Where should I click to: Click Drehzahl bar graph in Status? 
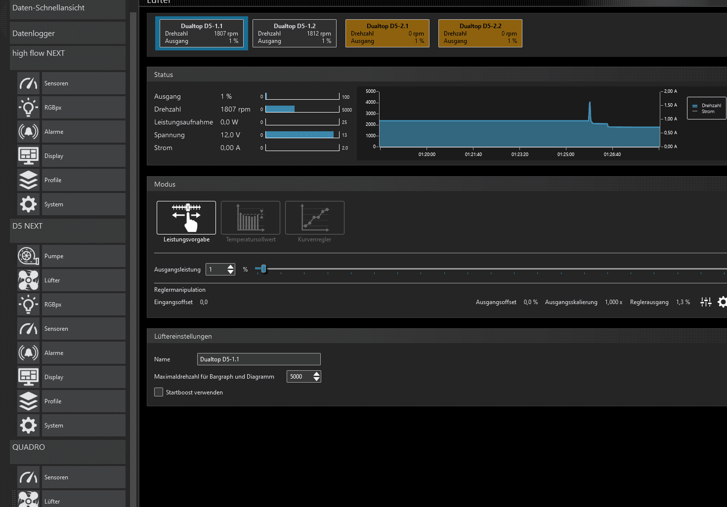302,109
